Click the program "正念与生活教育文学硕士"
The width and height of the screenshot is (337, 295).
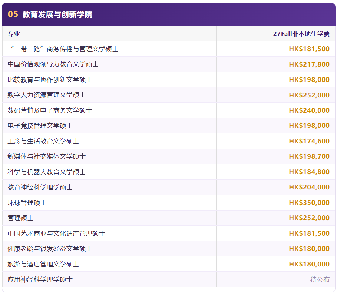pos(43,141)
